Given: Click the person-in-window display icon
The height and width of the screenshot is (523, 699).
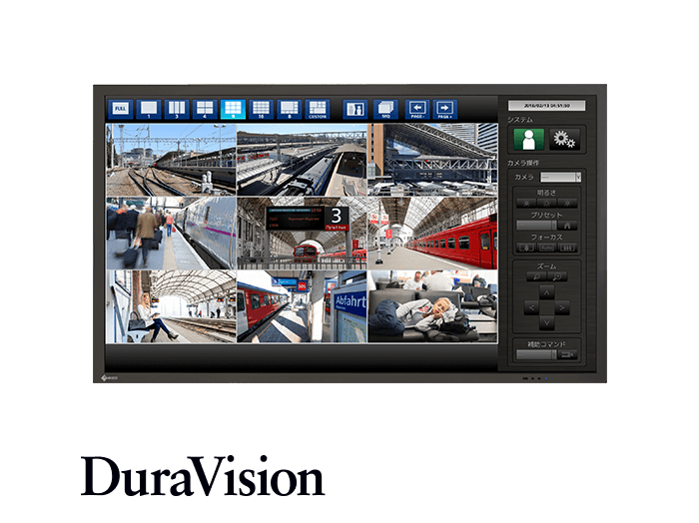Looking at the screenshot, I should pos(354,109).
